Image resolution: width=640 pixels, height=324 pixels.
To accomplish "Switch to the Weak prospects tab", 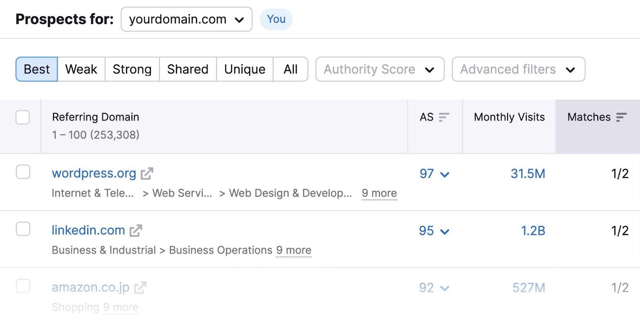I will pos(81,69).
